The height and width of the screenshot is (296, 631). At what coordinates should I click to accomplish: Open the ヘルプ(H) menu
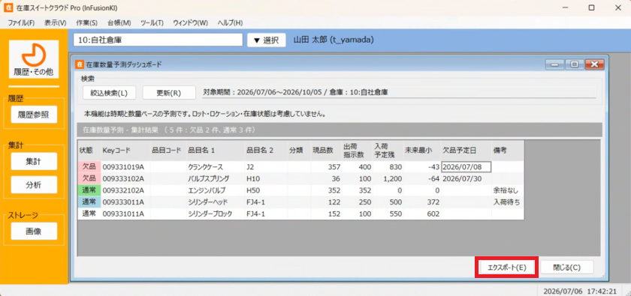[x=230, y=23]
